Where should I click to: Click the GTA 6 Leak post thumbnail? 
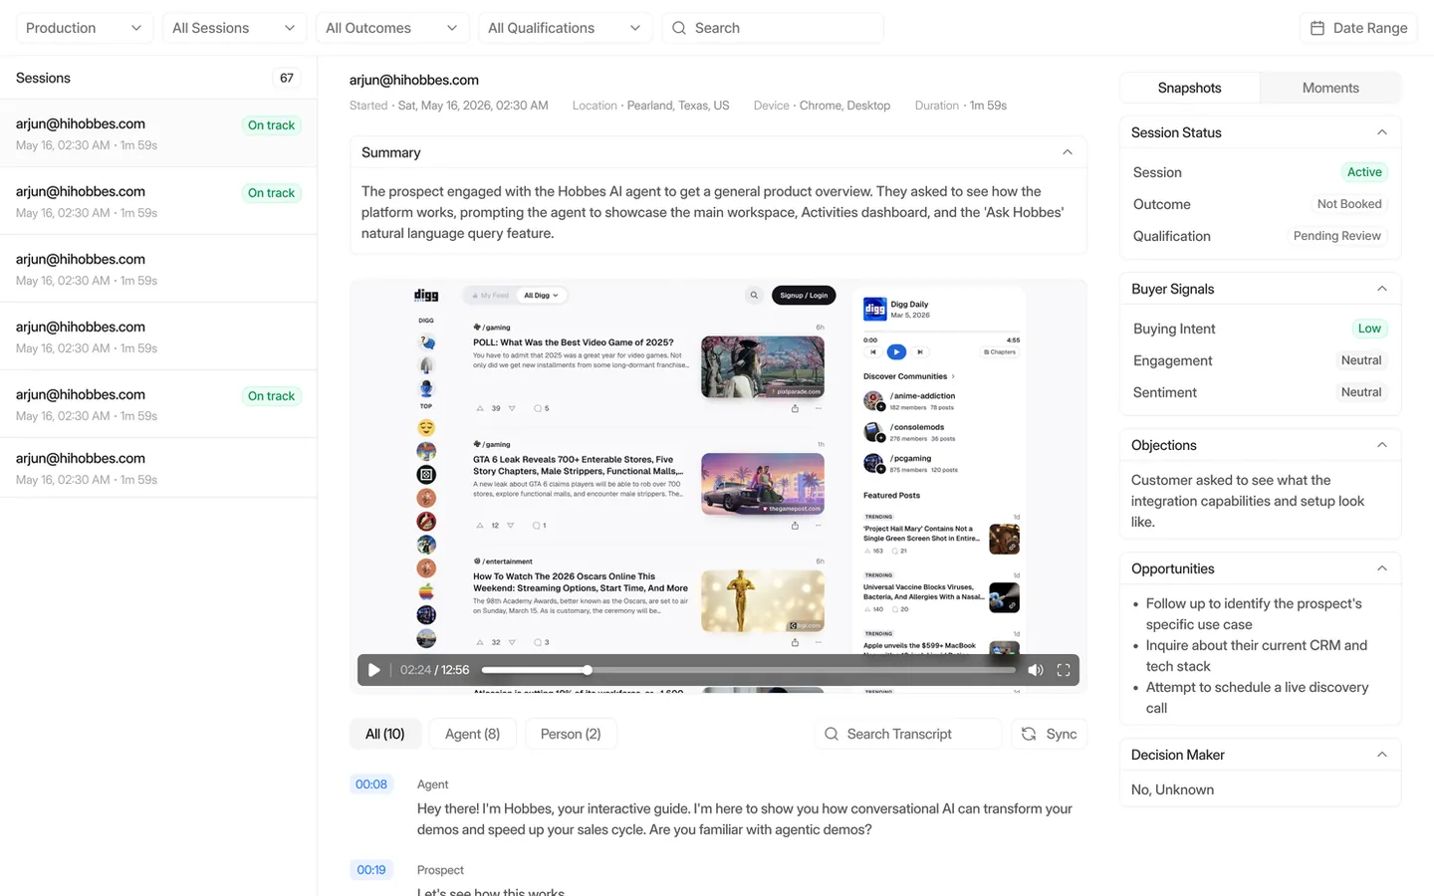tap(763, 484)
